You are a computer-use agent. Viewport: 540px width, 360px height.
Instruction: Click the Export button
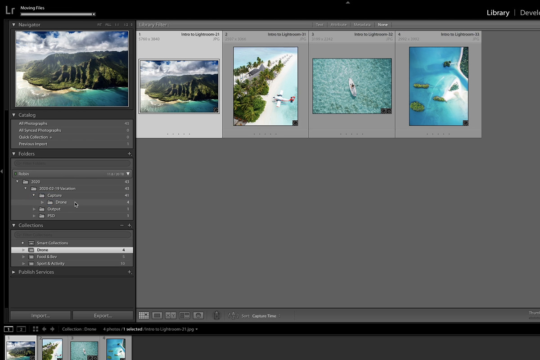[x=103, y=315]
